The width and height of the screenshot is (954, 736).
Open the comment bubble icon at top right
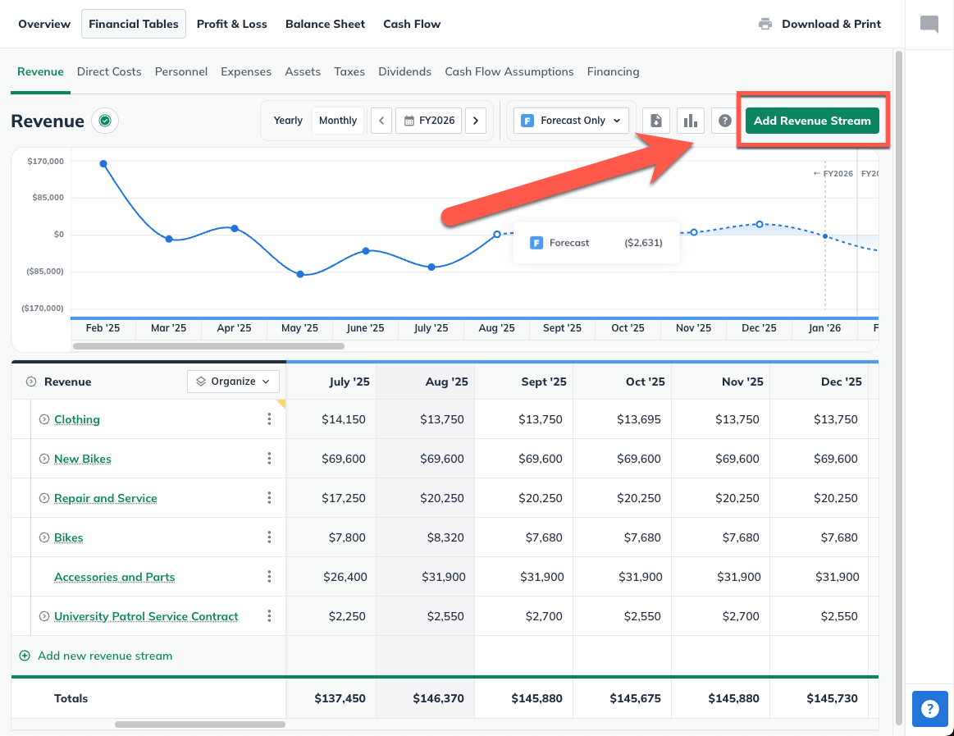[929, 24]
